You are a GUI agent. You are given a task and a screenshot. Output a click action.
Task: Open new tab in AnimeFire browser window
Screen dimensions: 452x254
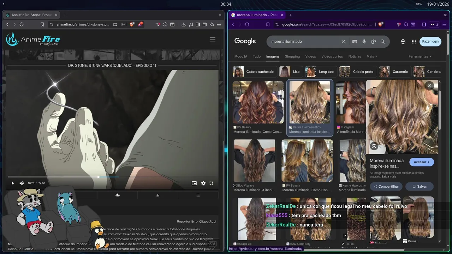(65, 15)
